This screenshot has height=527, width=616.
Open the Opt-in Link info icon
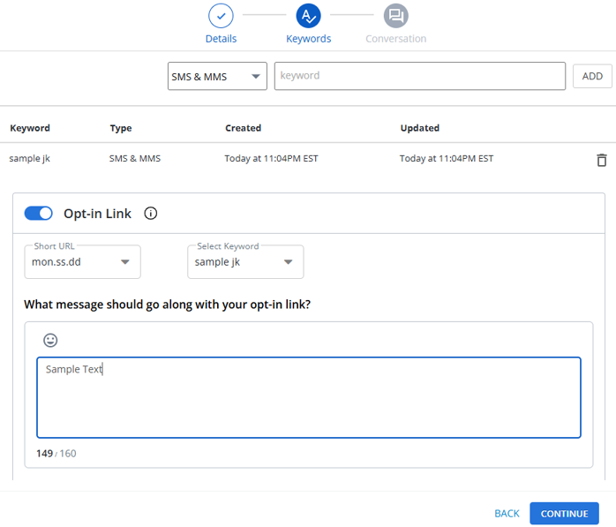(150, 214)
